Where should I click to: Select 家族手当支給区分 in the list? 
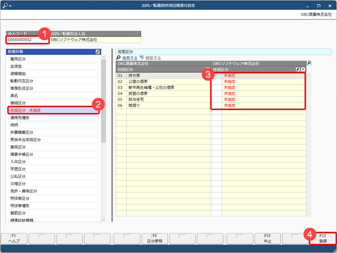(53, 140)
